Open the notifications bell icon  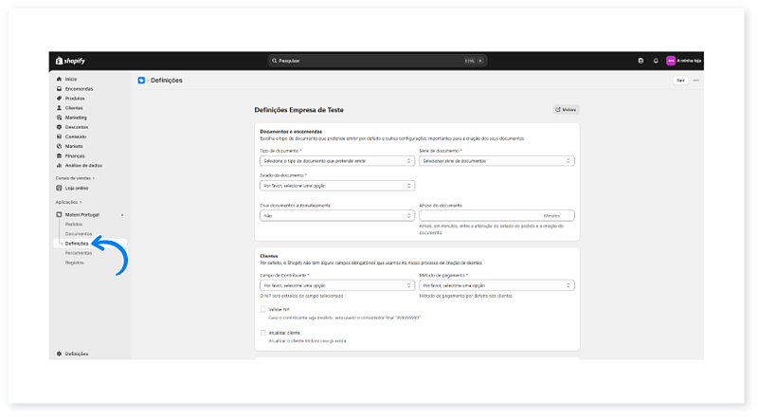(x=656, y=61)
